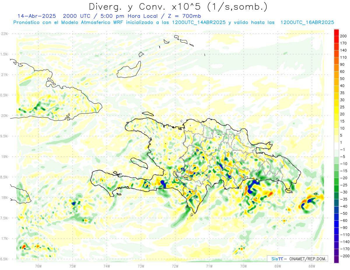This screenshot has height=270, width=350.
Task: Click the "-30" color scale value
Action: click(343, 192)
